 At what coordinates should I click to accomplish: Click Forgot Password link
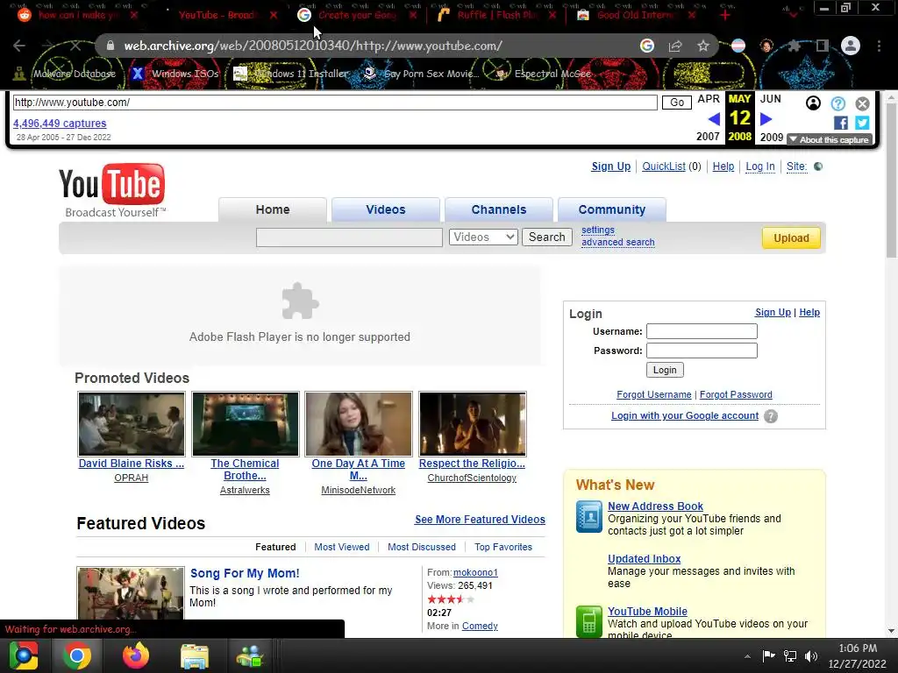coord(736,394)
